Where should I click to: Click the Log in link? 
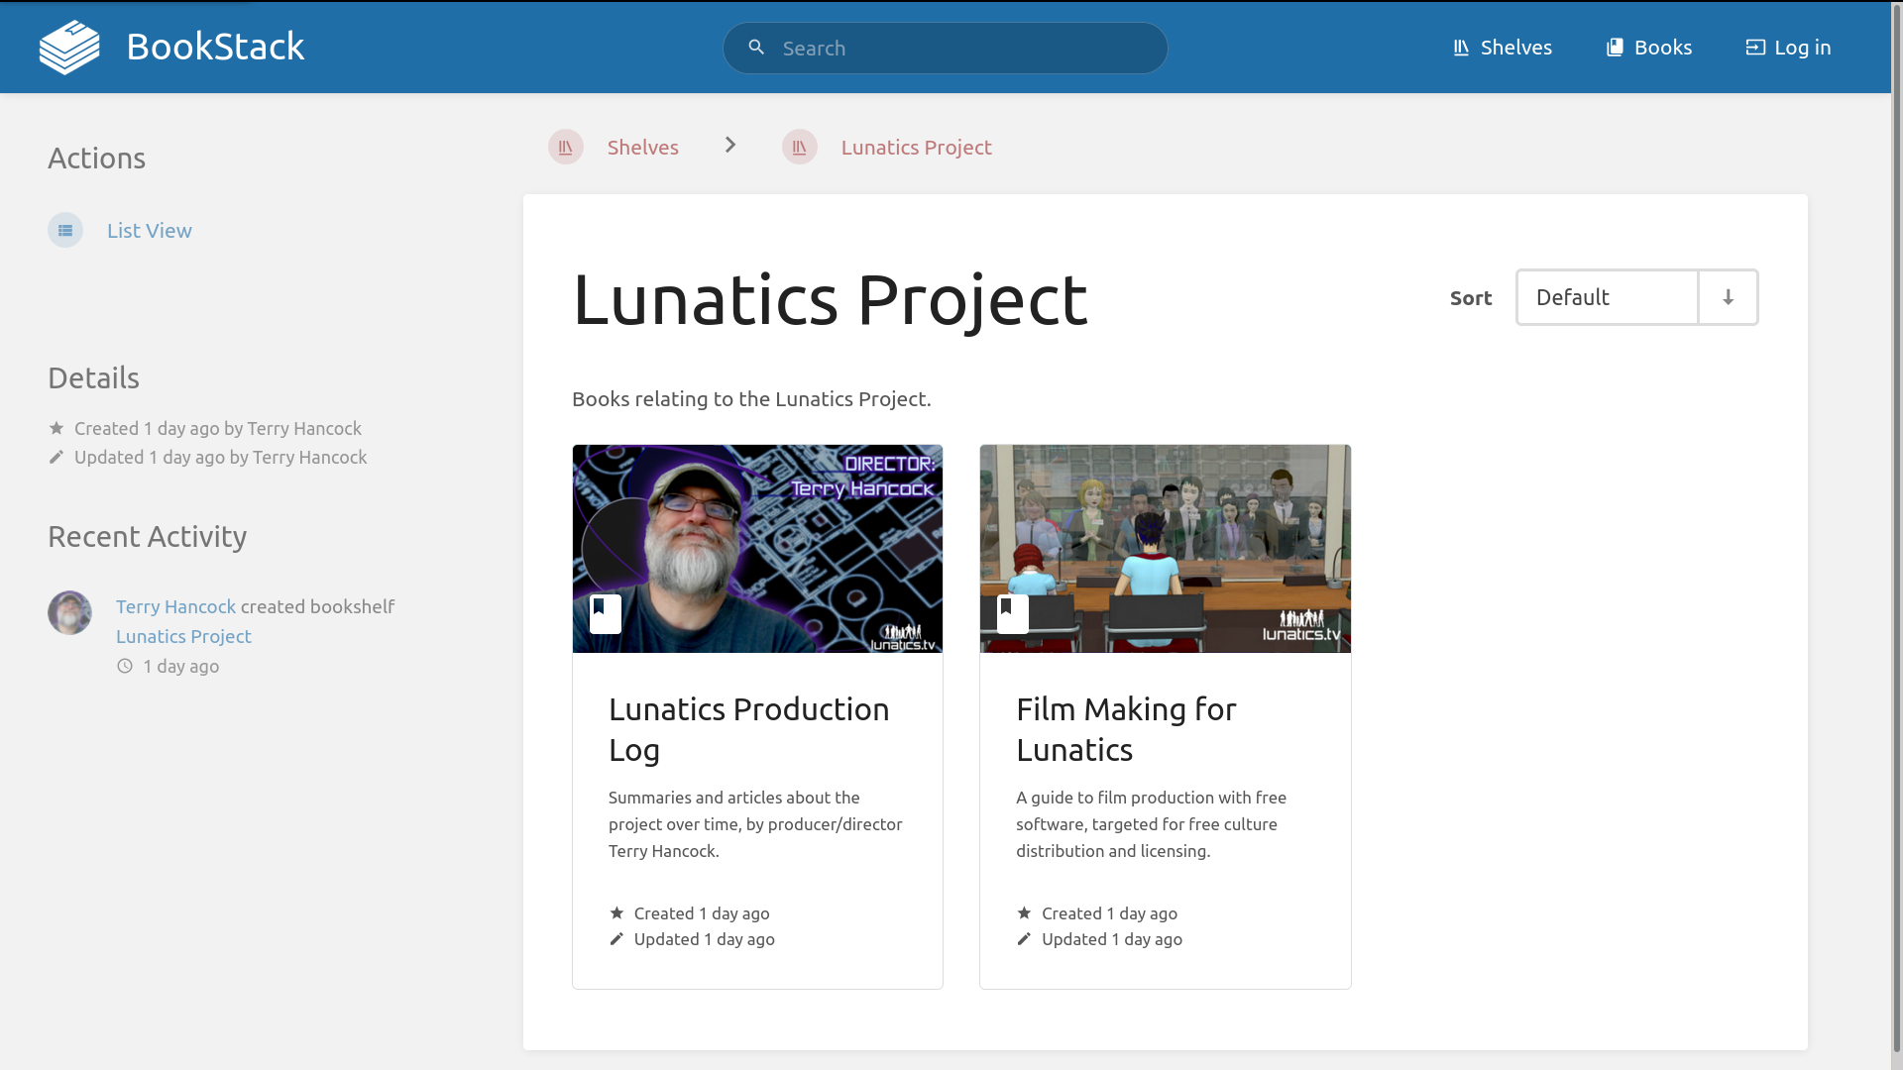coord(1788,48)
